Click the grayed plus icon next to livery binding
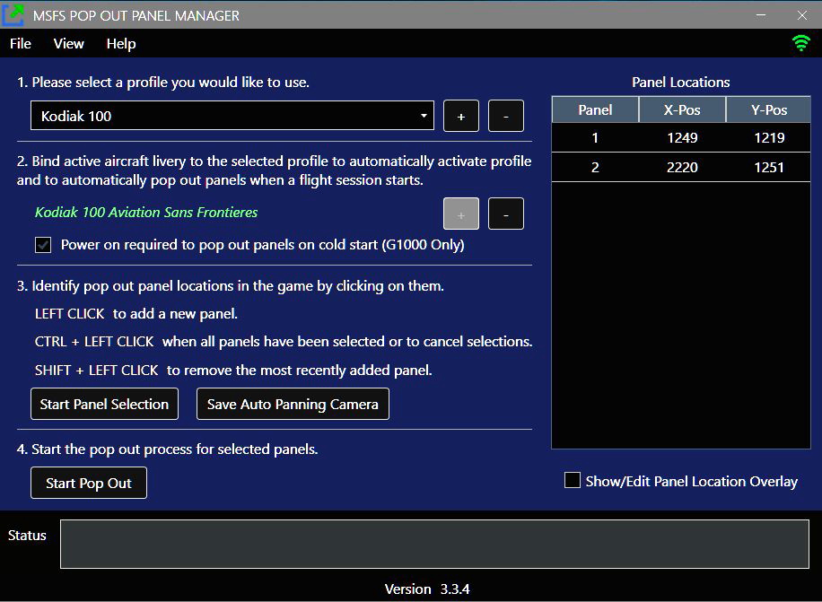The width and height of the screenshot is (822, 602). pyautogui.click(x=460, y=214)
